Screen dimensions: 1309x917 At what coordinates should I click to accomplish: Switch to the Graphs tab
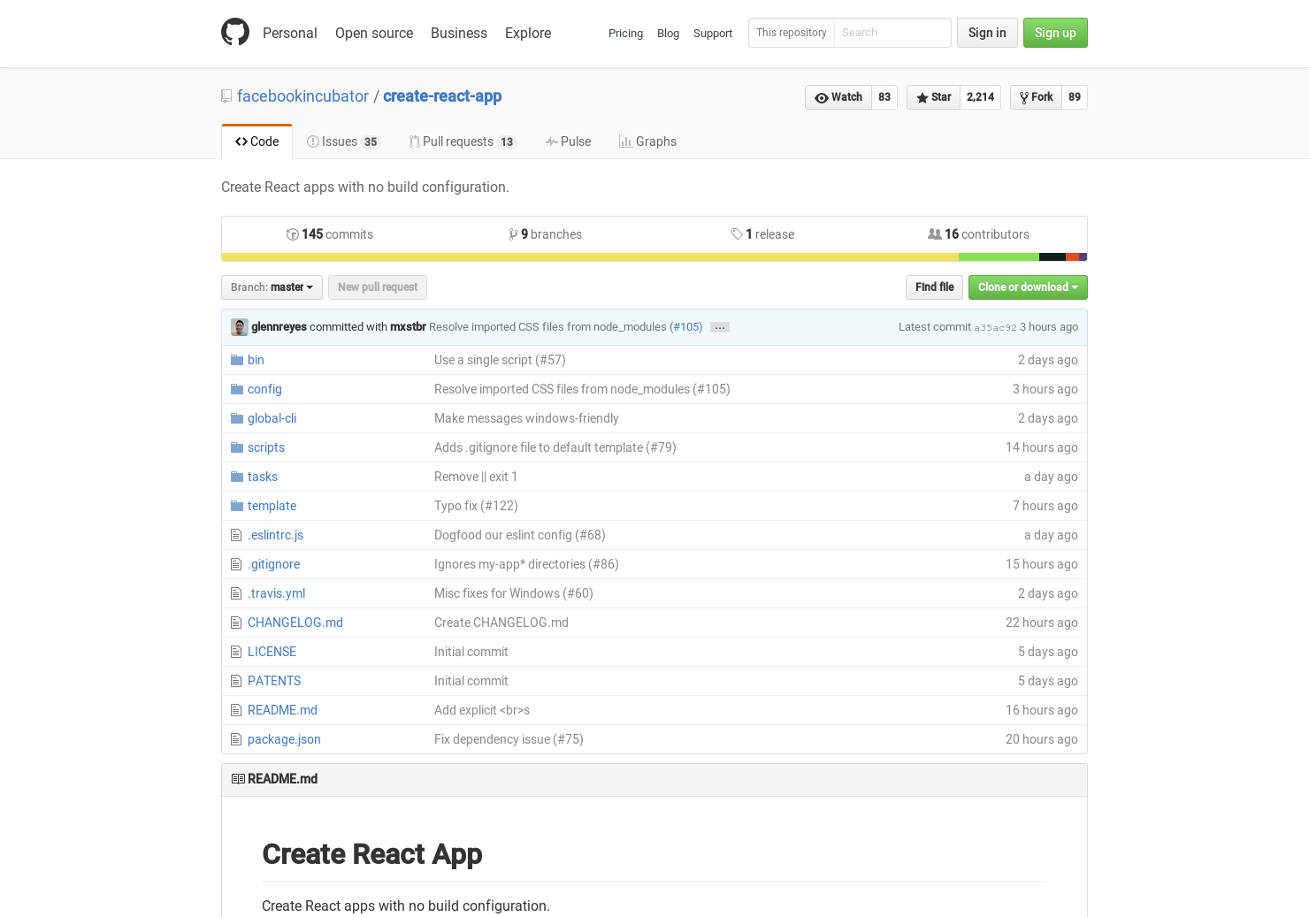pos(647,141)
